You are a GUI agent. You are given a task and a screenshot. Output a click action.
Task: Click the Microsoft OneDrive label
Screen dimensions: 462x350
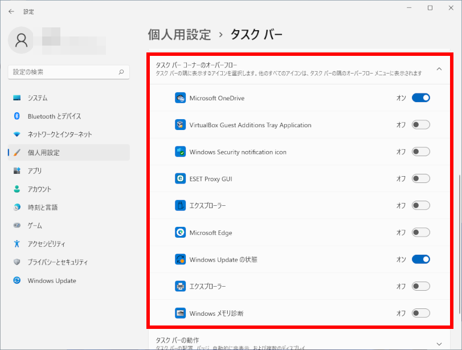[x=217, y=98]
